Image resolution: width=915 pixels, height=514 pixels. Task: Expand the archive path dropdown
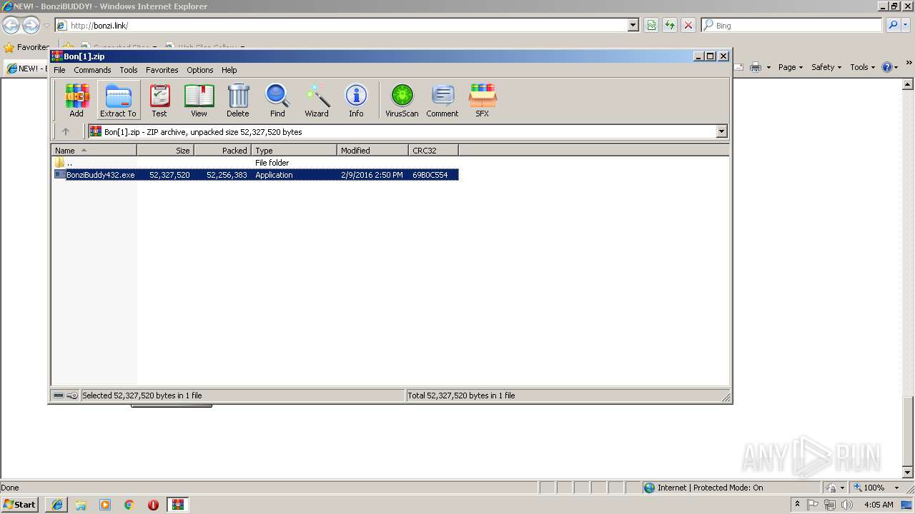(x=721, y=131)
